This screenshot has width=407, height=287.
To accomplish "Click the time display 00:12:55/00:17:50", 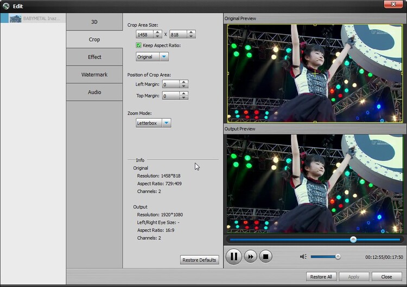I will [x=384, y=257].
